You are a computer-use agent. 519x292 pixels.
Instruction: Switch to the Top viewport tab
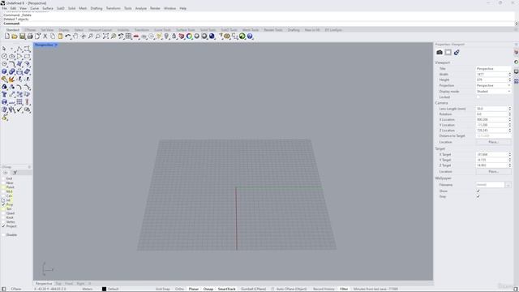pos(58,284)
